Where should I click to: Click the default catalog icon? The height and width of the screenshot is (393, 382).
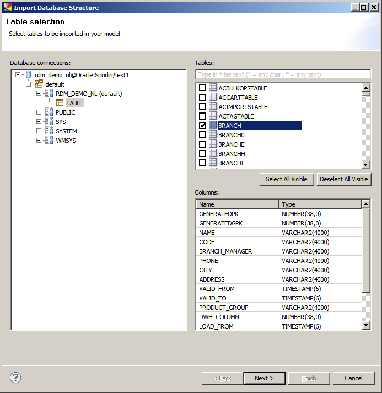39,84
